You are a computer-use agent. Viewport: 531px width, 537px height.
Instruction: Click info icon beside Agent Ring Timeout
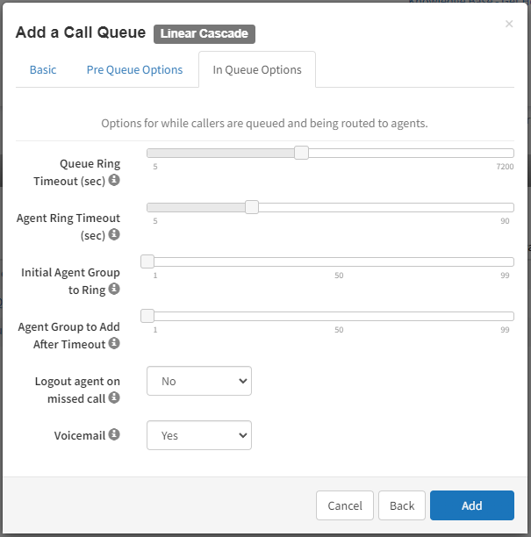tap(114, 234)
